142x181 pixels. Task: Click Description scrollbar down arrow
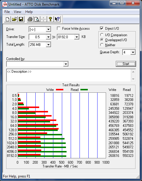[x=133, y=79]
